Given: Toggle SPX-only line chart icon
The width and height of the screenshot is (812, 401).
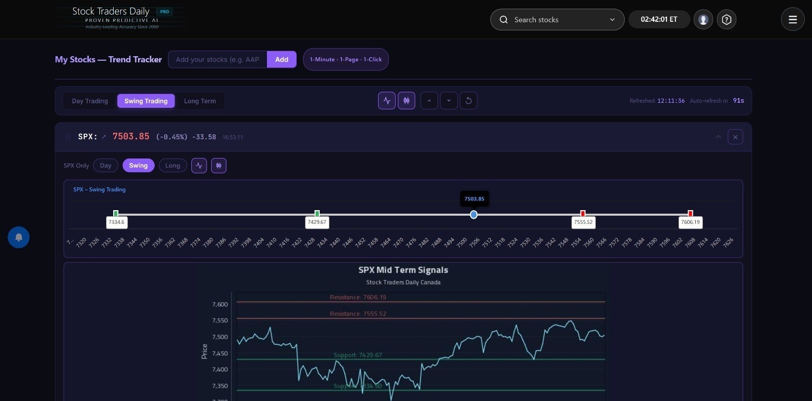Looking at the screenshot, I should (x=199, y=166).
